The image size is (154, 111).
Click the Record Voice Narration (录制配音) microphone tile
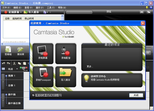point(66,53)
